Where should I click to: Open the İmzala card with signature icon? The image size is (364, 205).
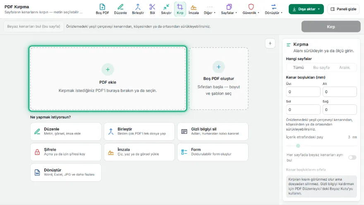click(x=139, y=152)
